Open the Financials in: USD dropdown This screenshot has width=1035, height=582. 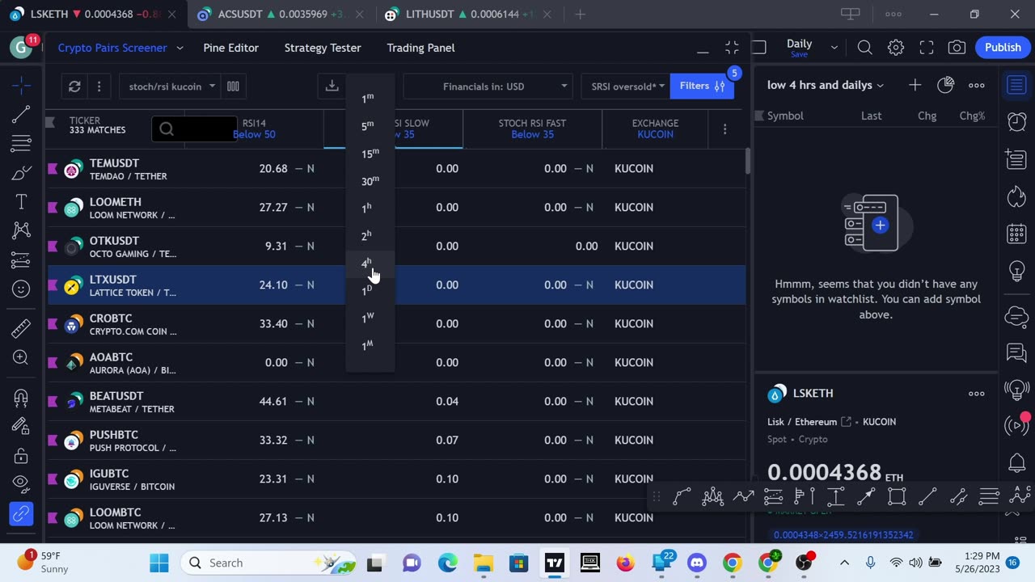click(x=488, y=86)
